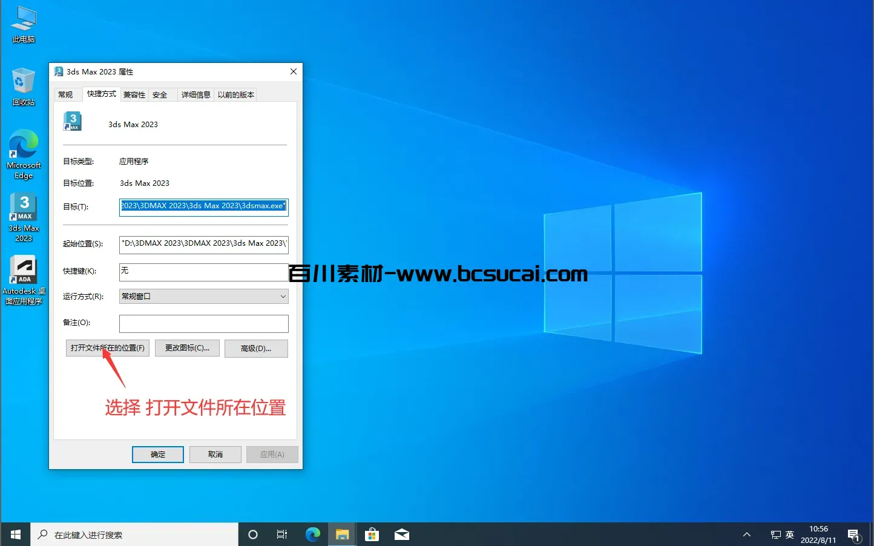
Task: Switch to the 详细信息 tab
Action: [x=196, y=94]
